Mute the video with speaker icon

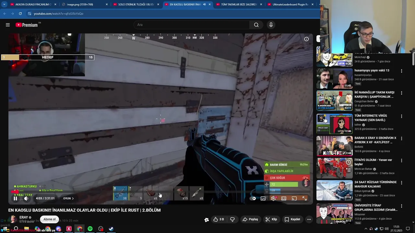tap(26, 198)
